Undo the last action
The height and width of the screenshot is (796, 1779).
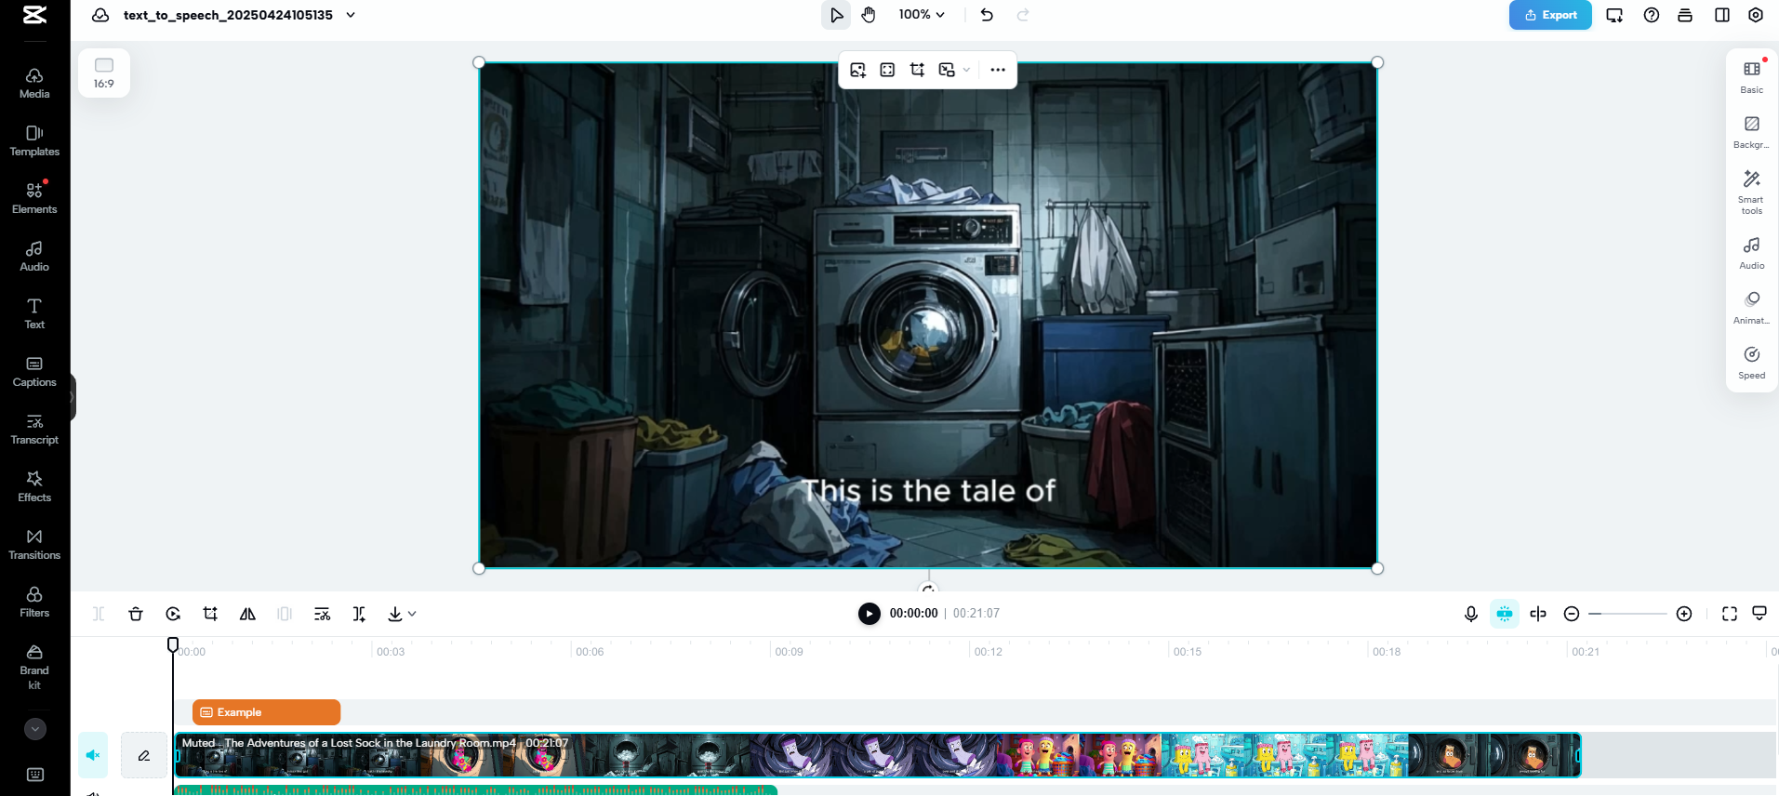click(x=987, y=15)
